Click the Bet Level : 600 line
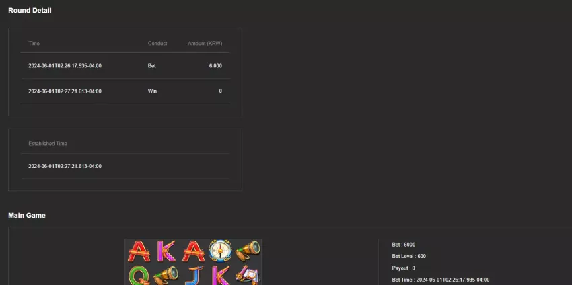The width and height of the screenshot is (572, 285). pyautogui.click(x=409, y=256)
